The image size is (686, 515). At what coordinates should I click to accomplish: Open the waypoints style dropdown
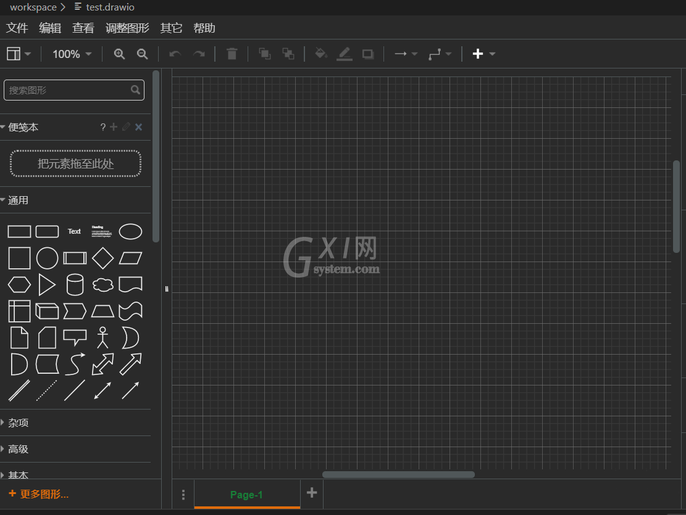440,54
